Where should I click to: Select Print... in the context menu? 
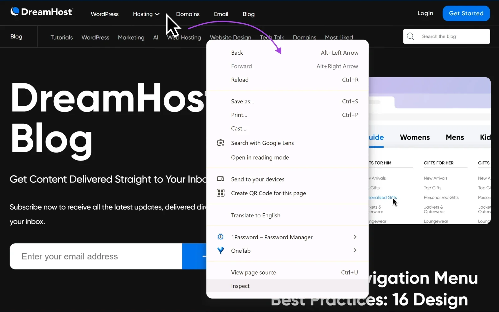[x=287, y=115]
